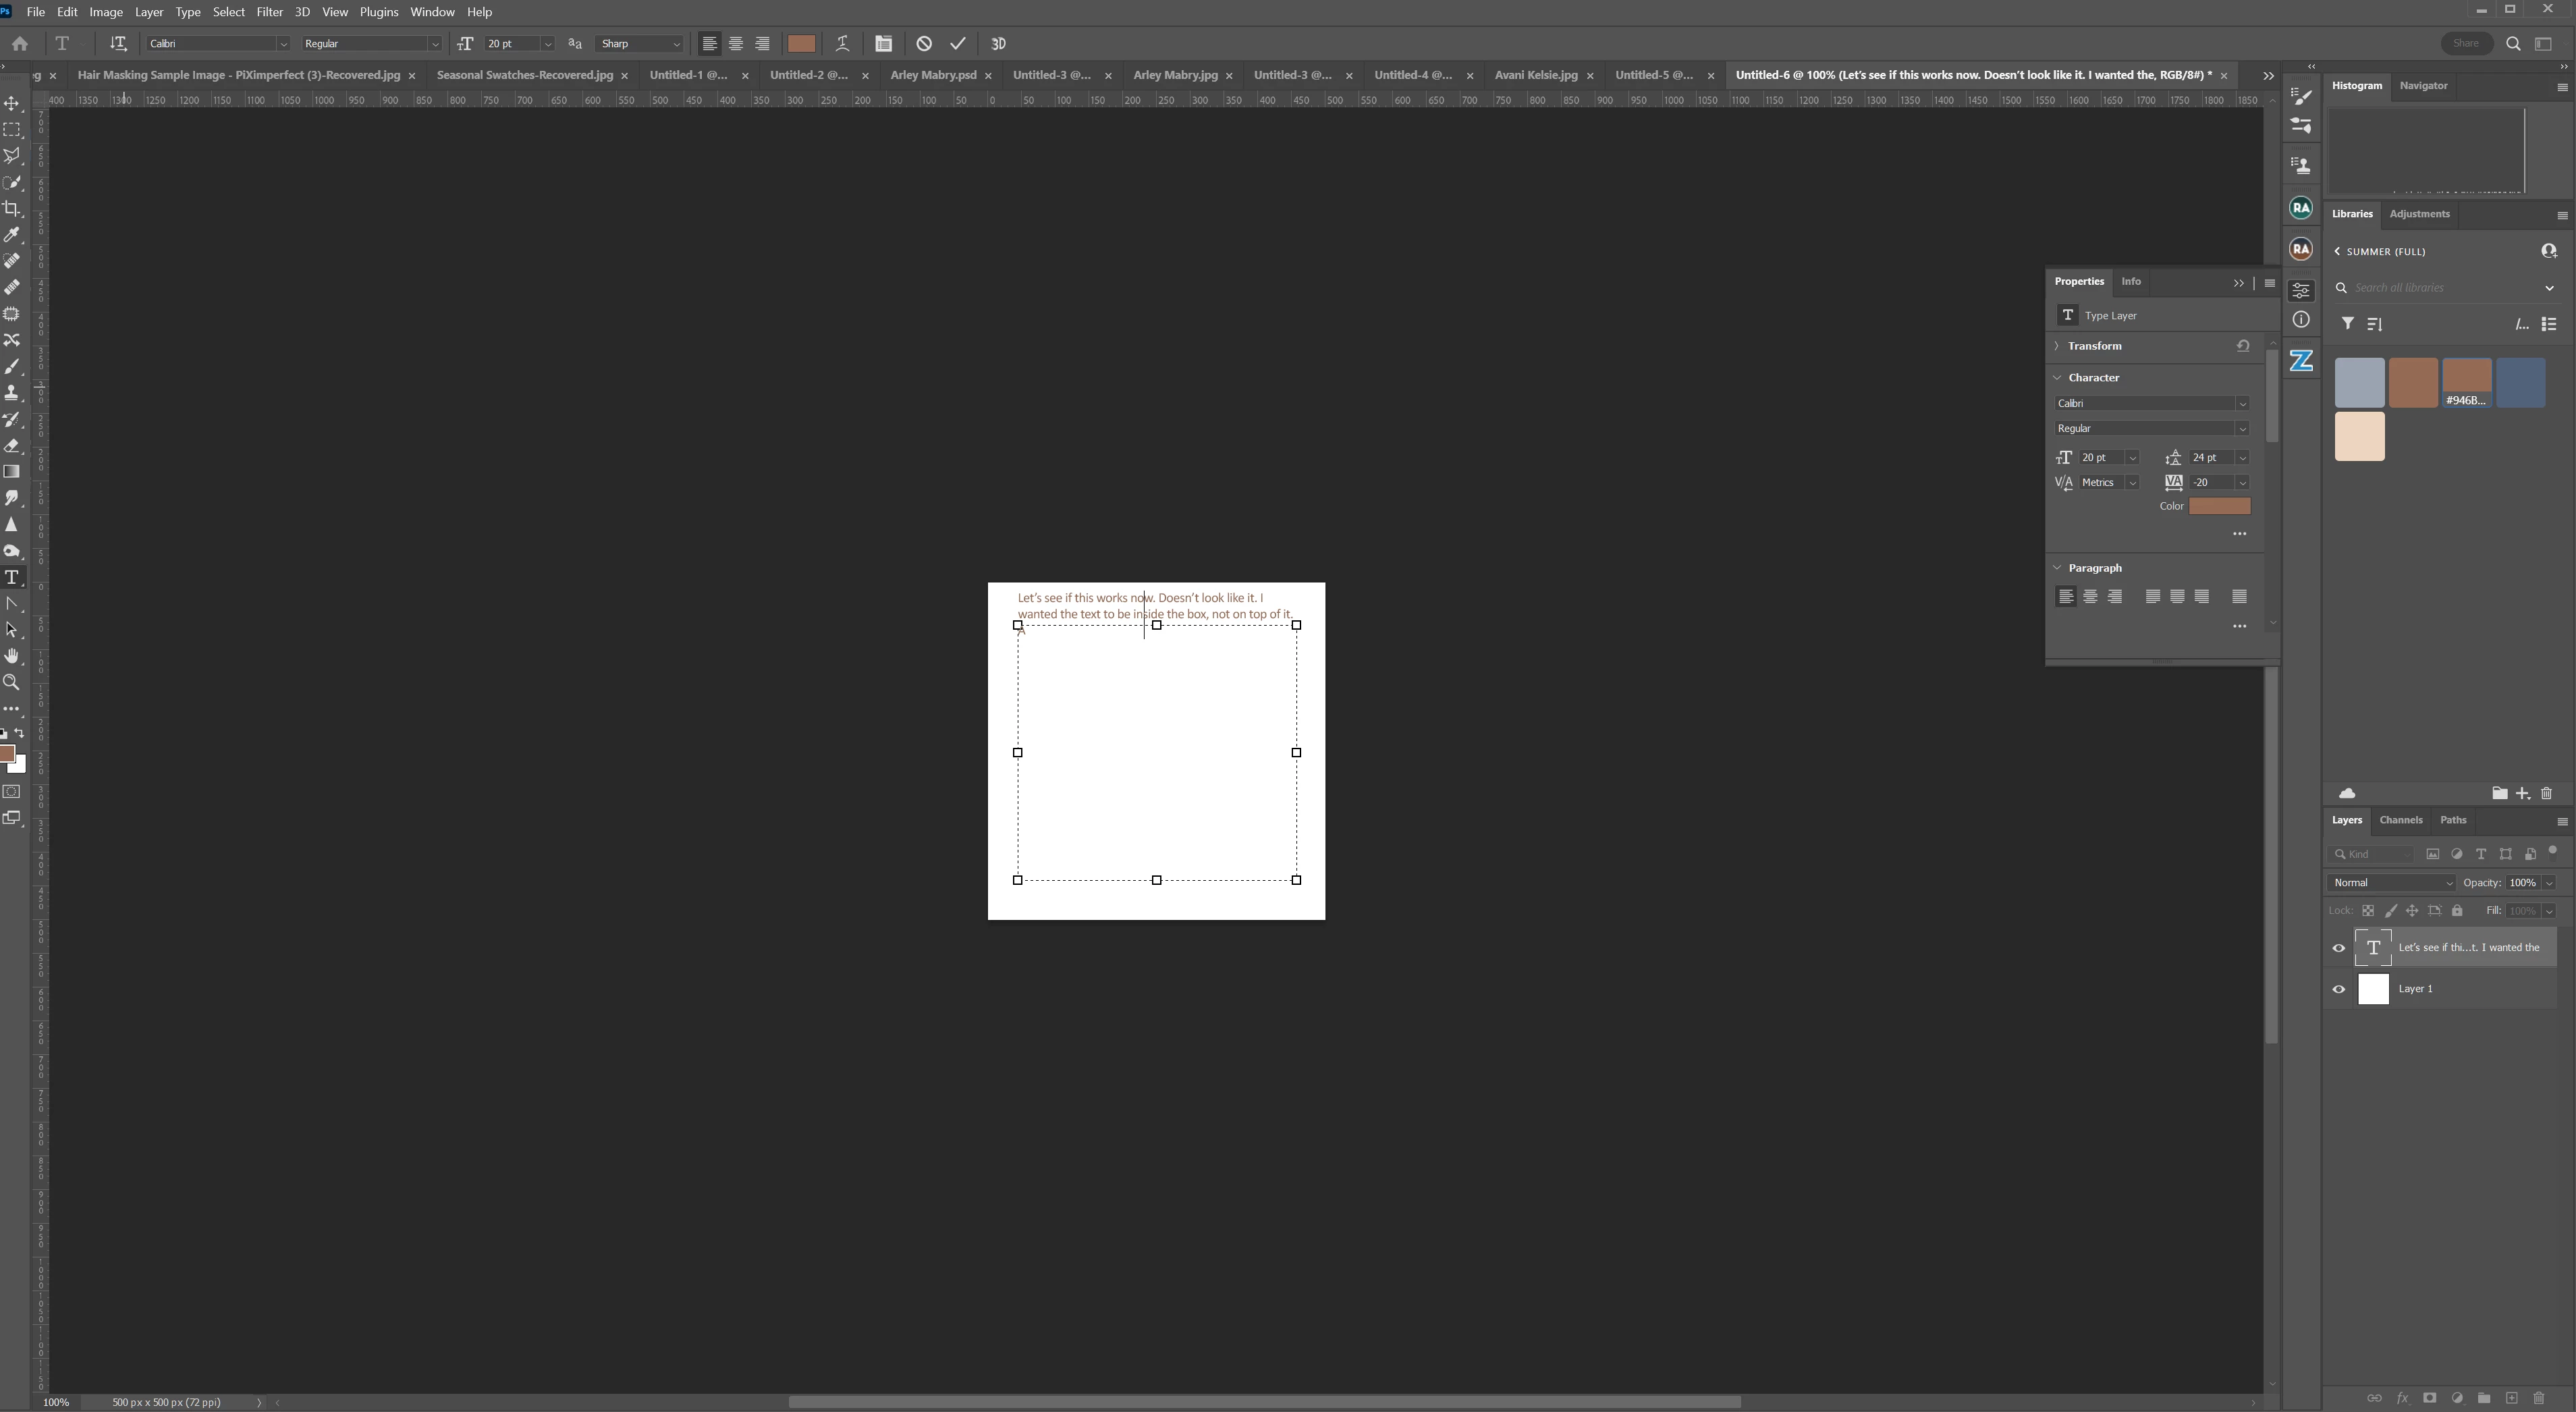Image resolution: width=2576 pixels, height=1412 pixels.
Task: Select the Hand tool
Action: [x=12, y=656]
